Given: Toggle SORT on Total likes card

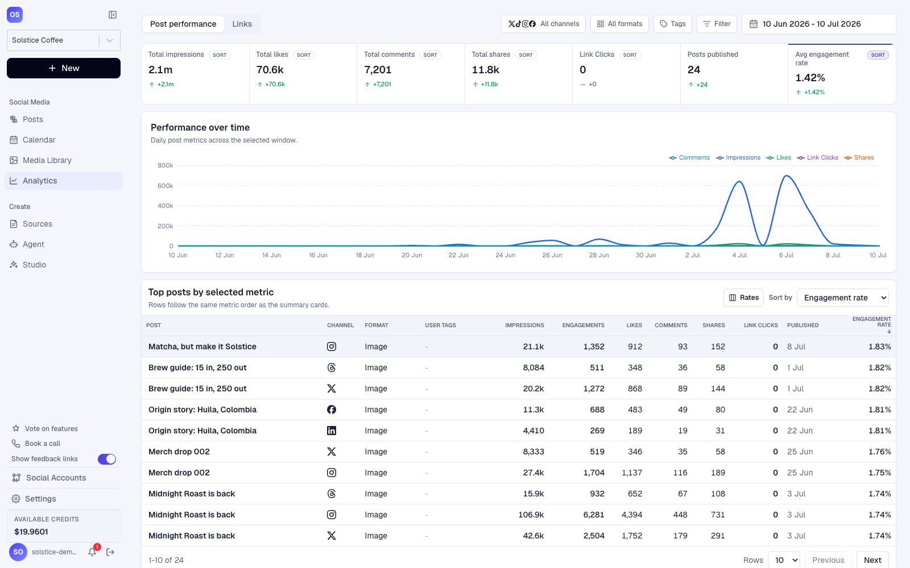Looking at the screenshot, I should tap(304, 55).
